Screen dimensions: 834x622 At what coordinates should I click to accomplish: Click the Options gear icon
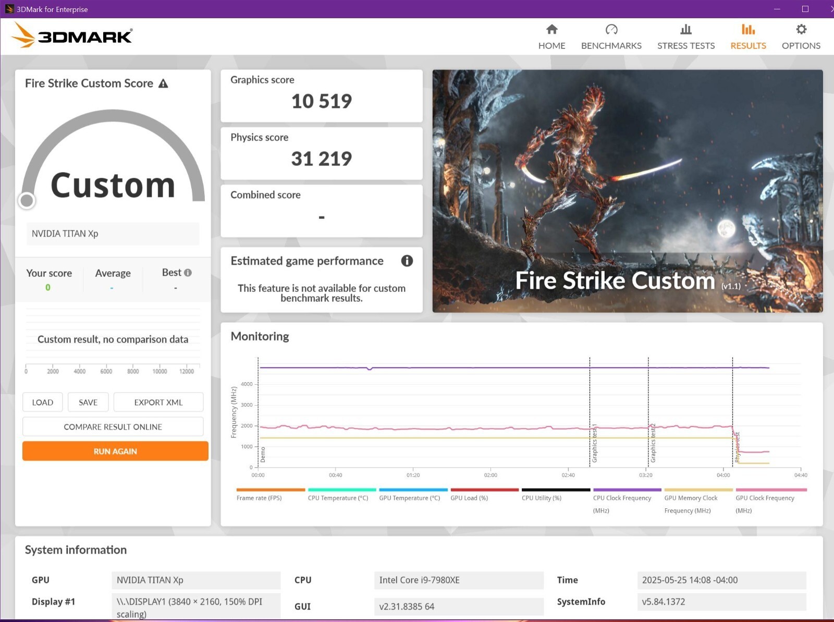point(801,29)
